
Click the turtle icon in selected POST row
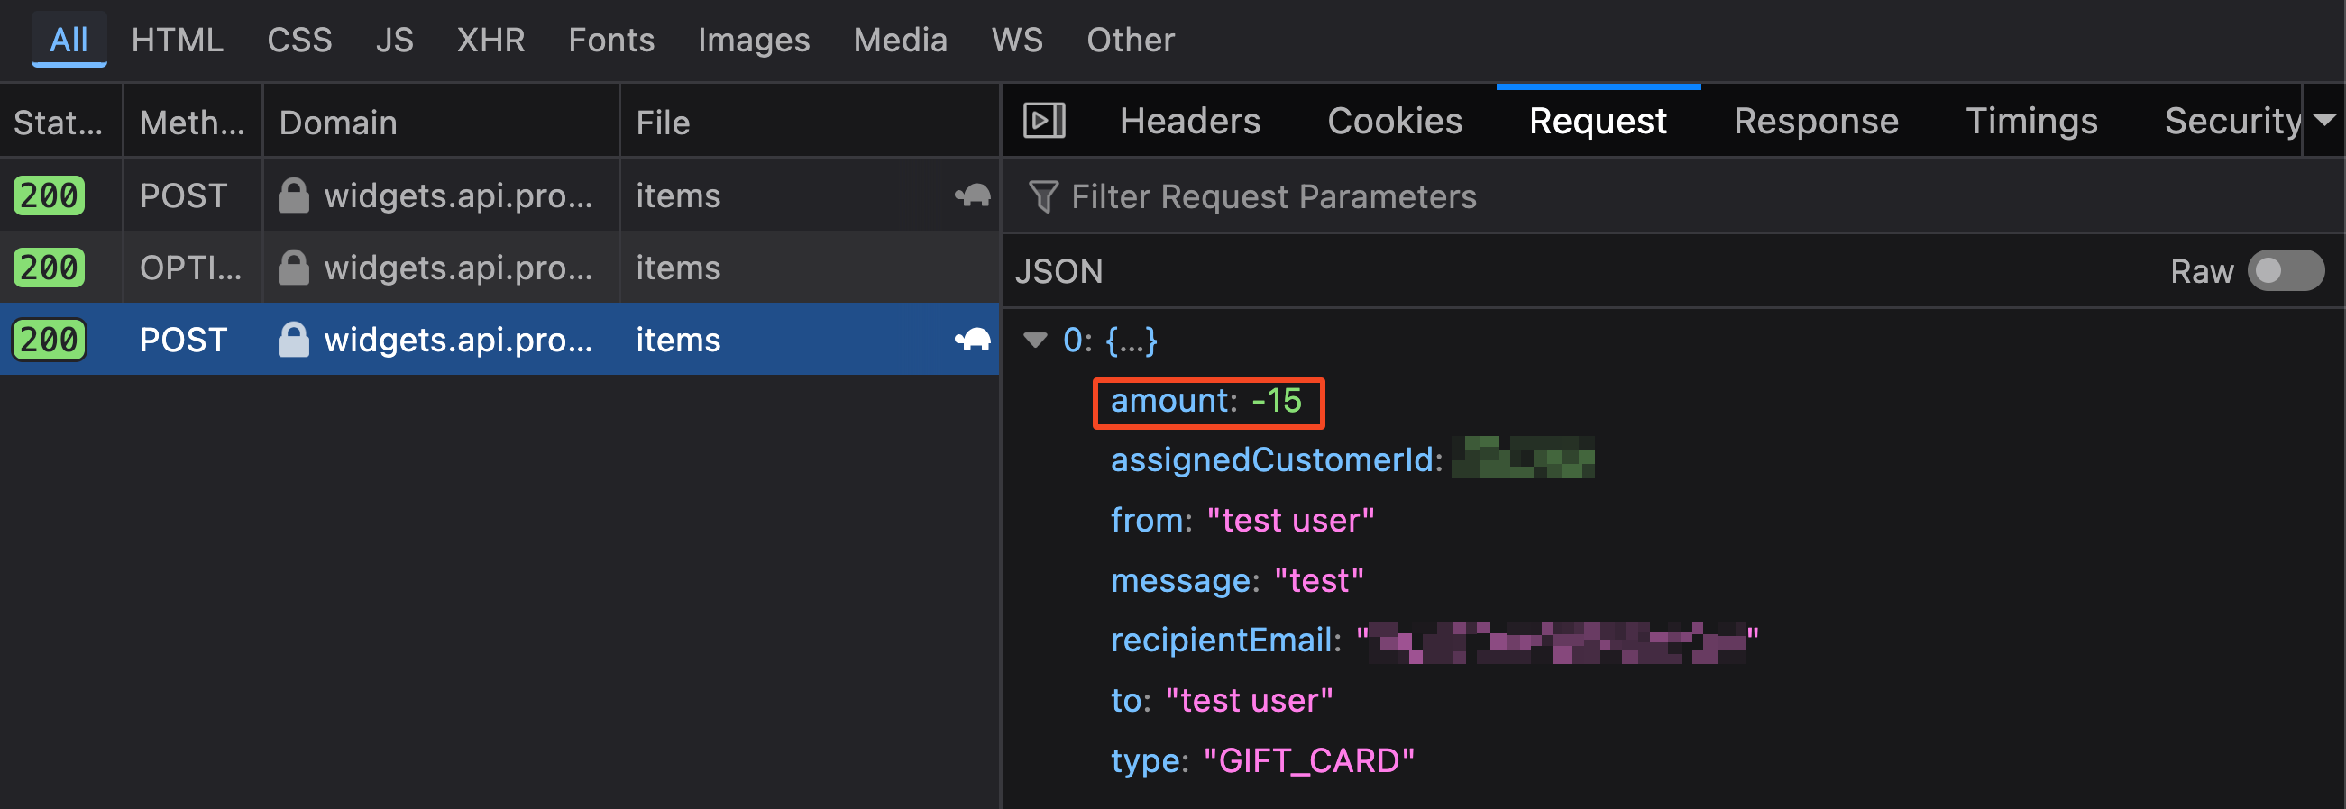point(972,340)
